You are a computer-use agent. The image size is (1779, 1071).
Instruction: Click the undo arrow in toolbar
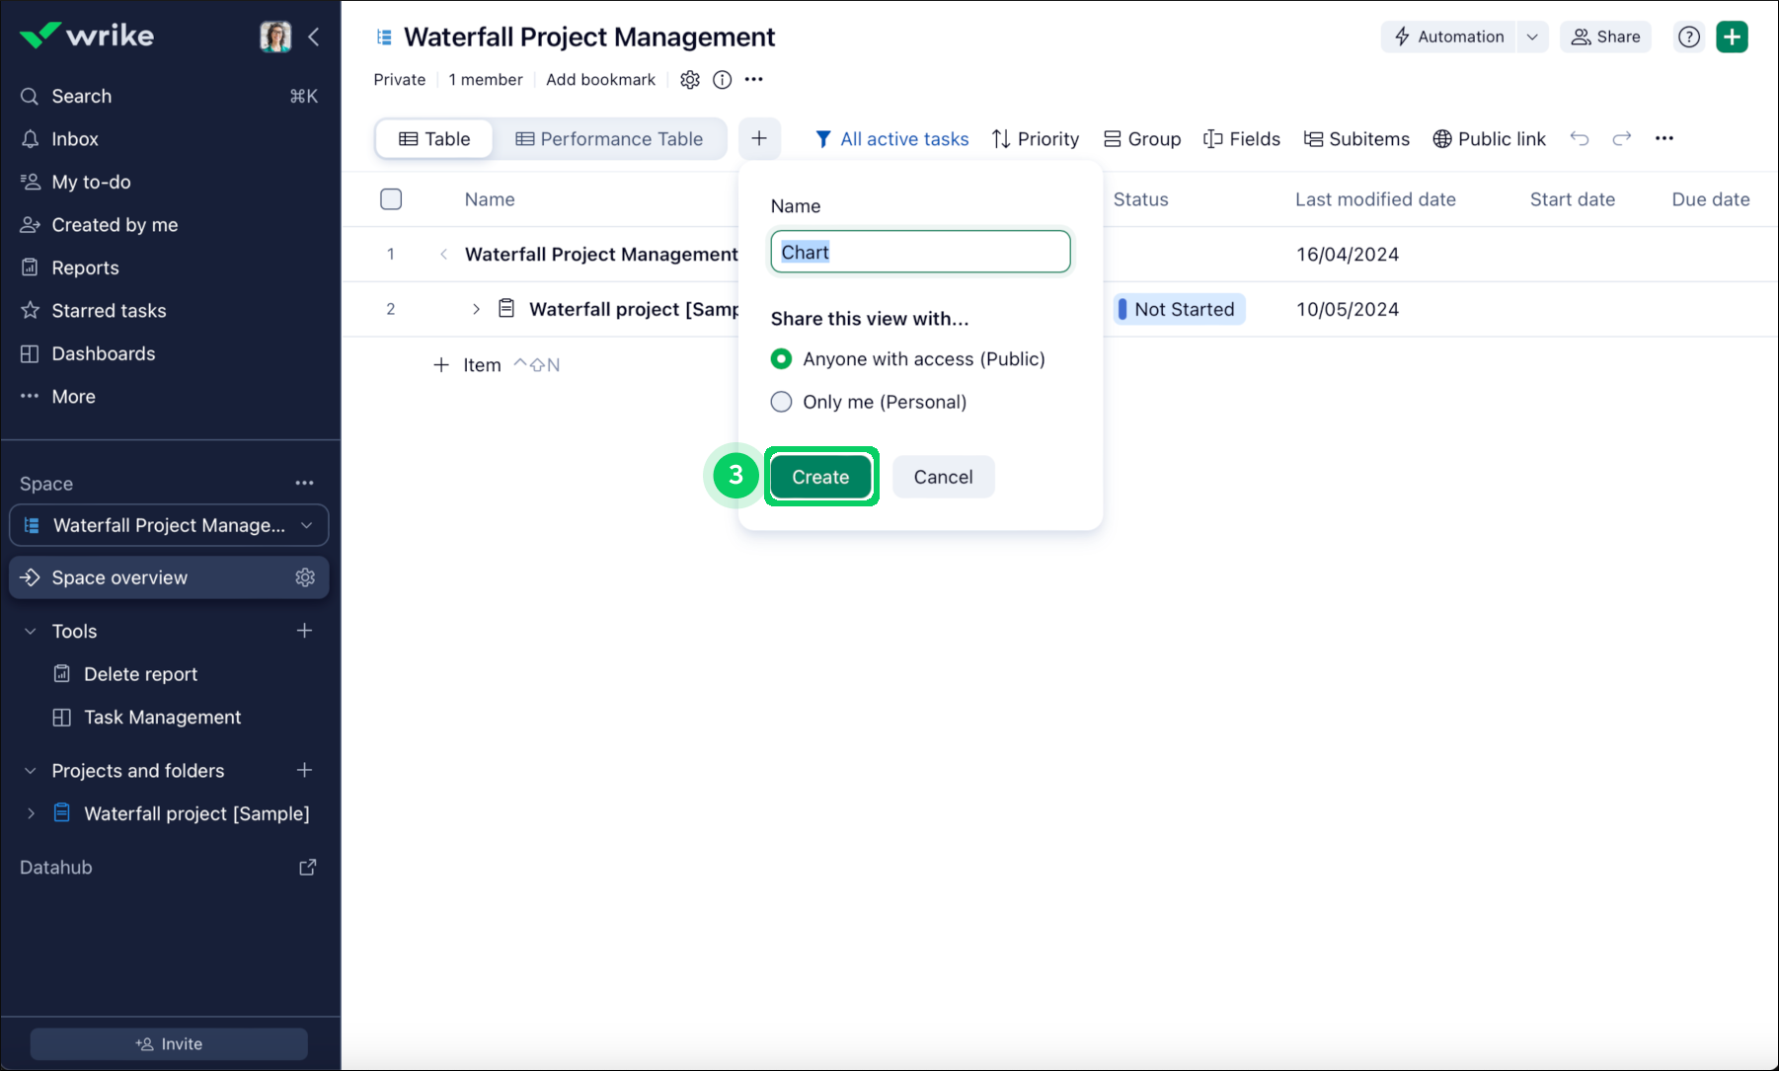(1580, 139)
